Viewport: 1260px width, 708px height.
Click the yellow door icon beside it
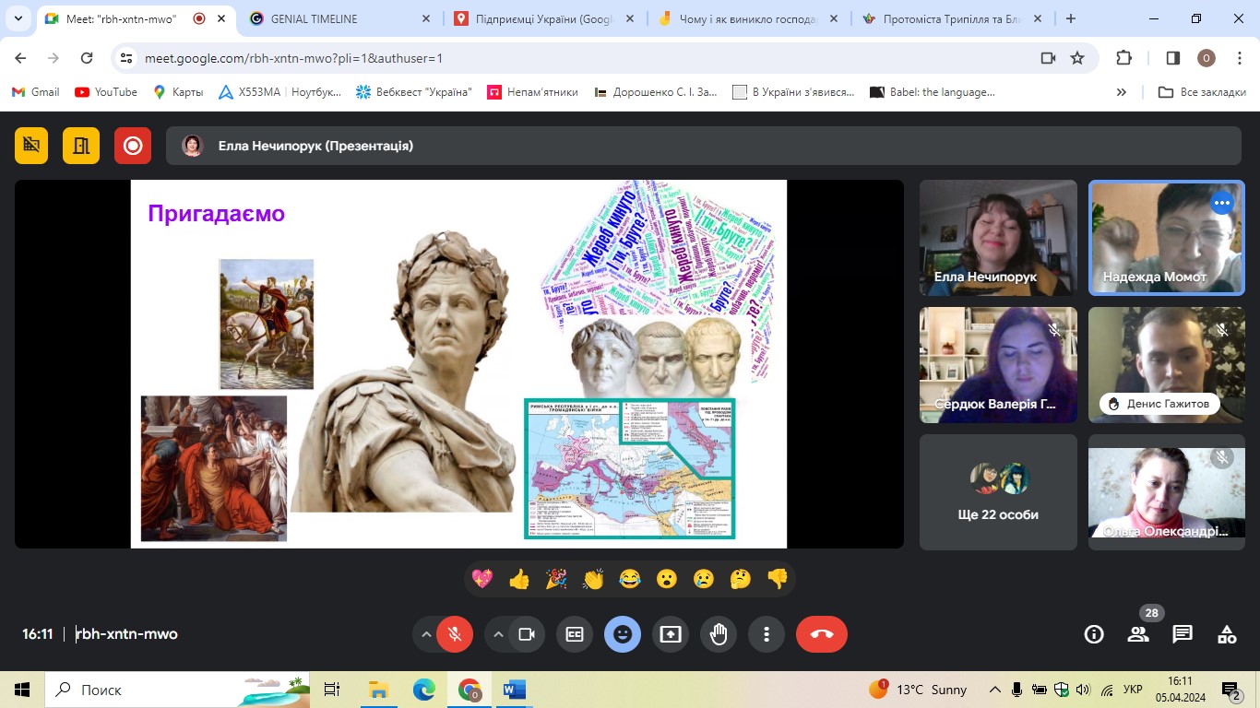point(81,146)
